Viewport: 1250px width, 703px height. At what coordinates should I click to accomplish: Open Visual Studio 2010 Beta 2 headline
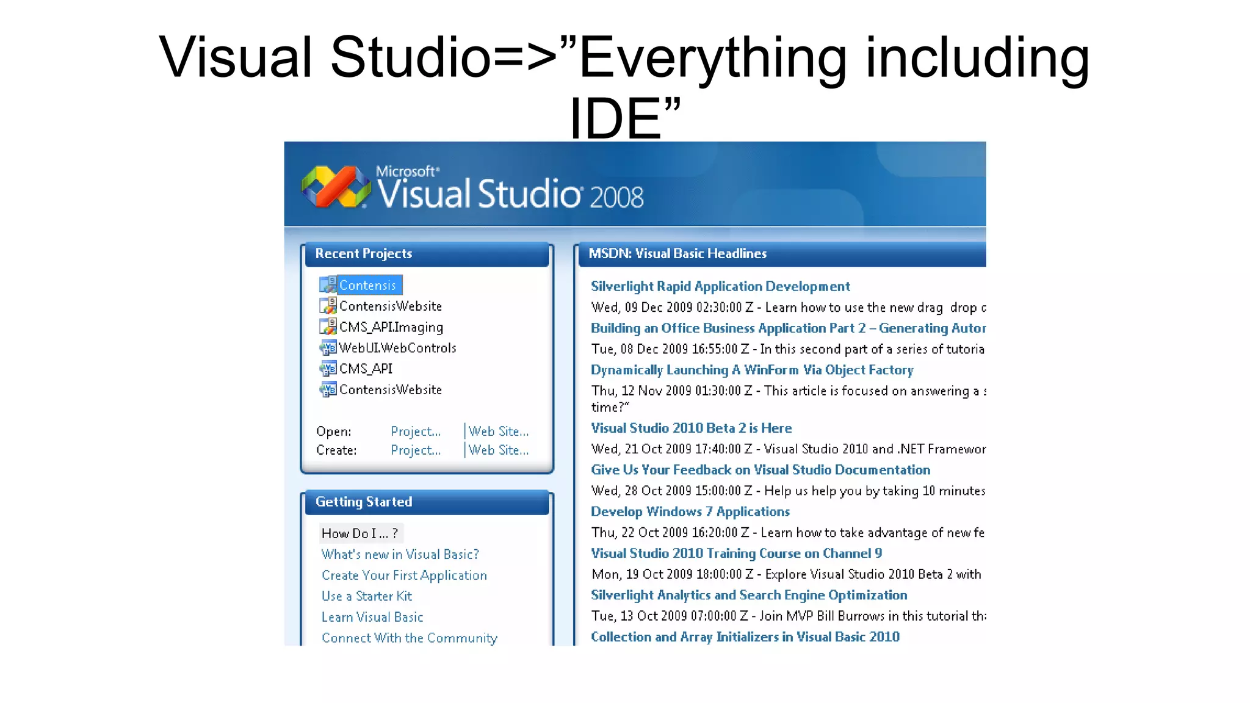[691, 428]
